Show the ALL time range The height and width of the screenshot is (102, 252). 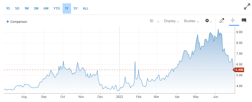point(86,8)
